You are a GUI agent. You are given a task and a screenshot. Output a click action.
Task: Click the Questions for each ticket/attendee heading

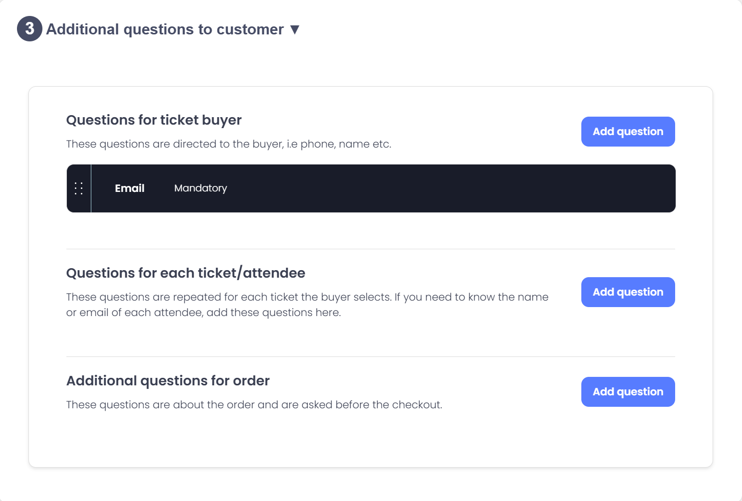186,273
